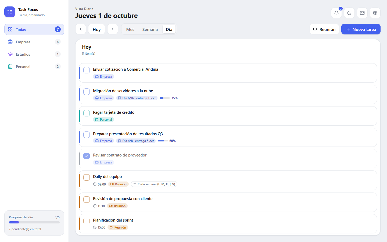Tick the Pagar tarjeta de crédito checkbox
Image resolution: width=387 pixels, height=242 pixels.
pyautogui.click(x=87, y=113)
